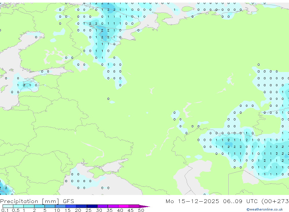Click the legend value "0.1"
Viewport: 289px width, 212px height.
point(5,210)
